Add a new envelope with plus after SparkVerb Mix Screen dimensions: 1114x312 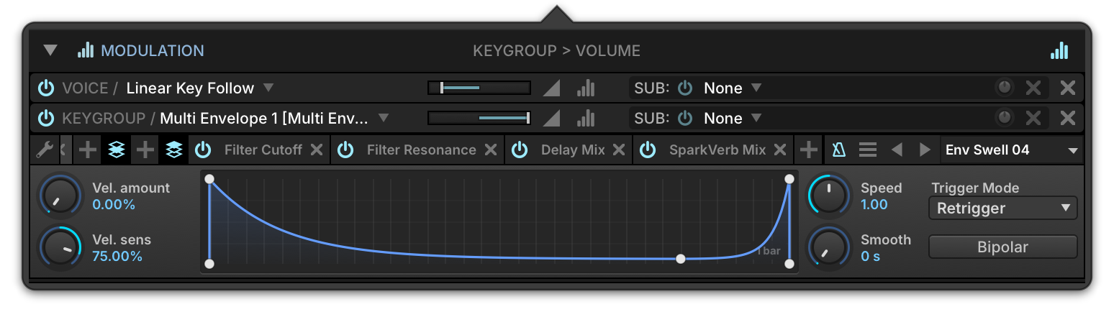(809, 150)
